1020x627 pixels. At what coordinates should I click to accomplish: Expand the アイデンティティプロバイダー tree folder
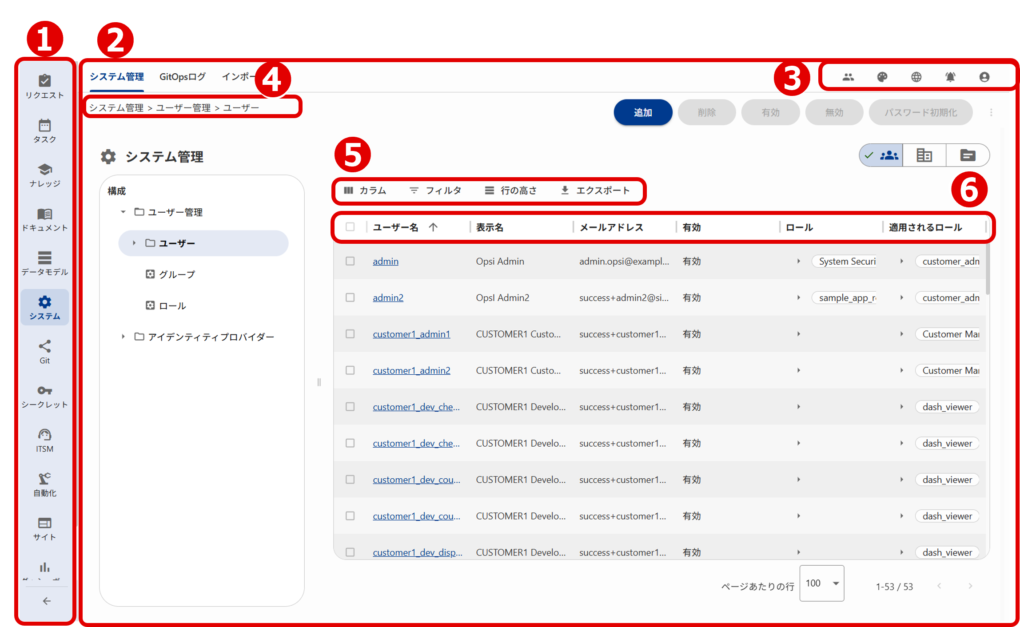pyautogui.click(x=124, y=337)
